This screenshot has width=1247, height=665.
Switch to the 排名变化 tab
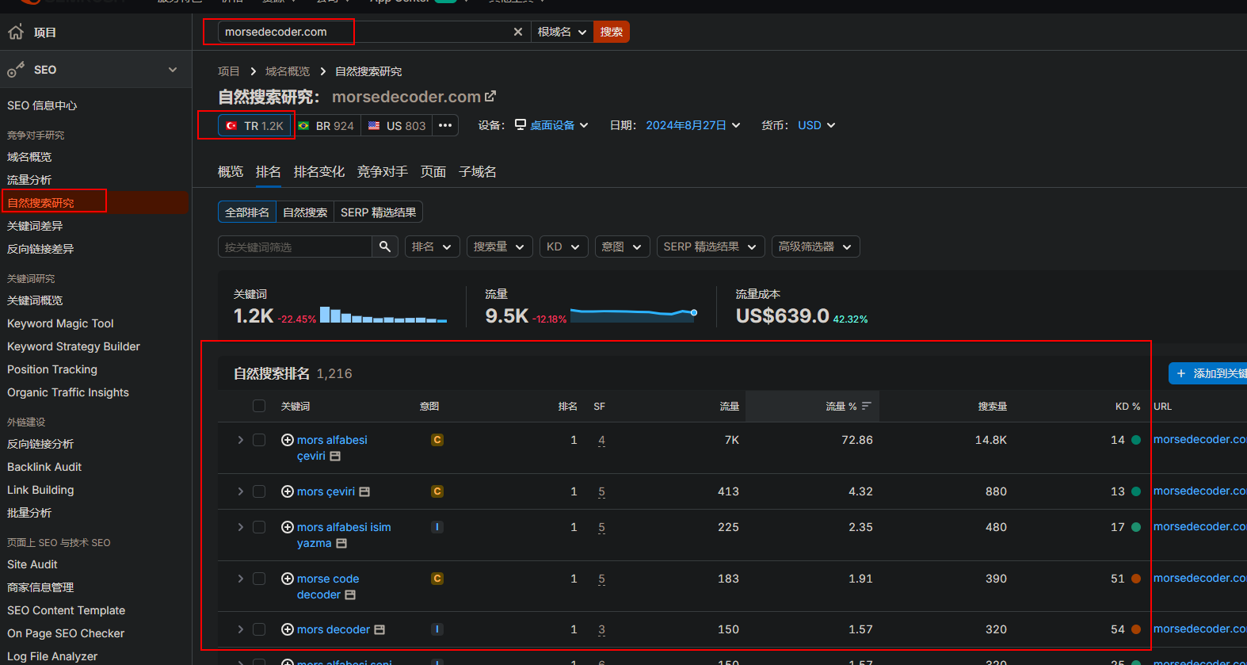click(318, 172)
